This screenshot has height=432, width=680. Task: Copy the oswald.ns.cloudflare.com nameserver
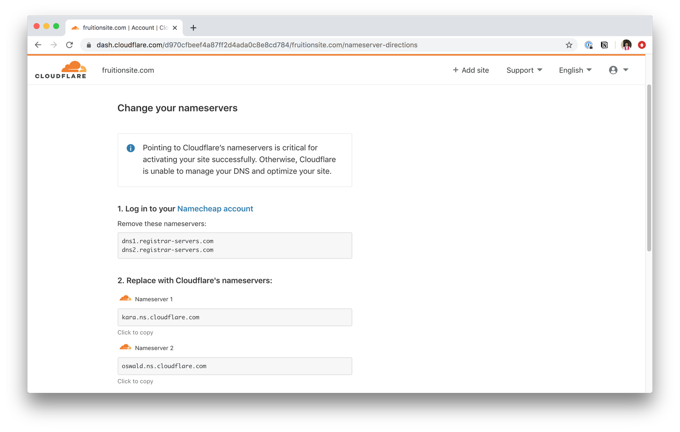point(235,366)
